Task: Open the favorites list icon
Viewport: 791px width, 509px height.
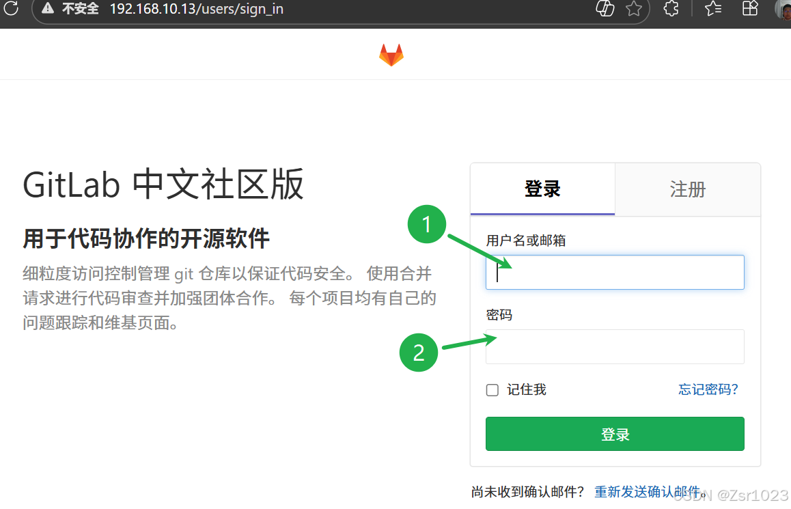Action: [713, 9]
